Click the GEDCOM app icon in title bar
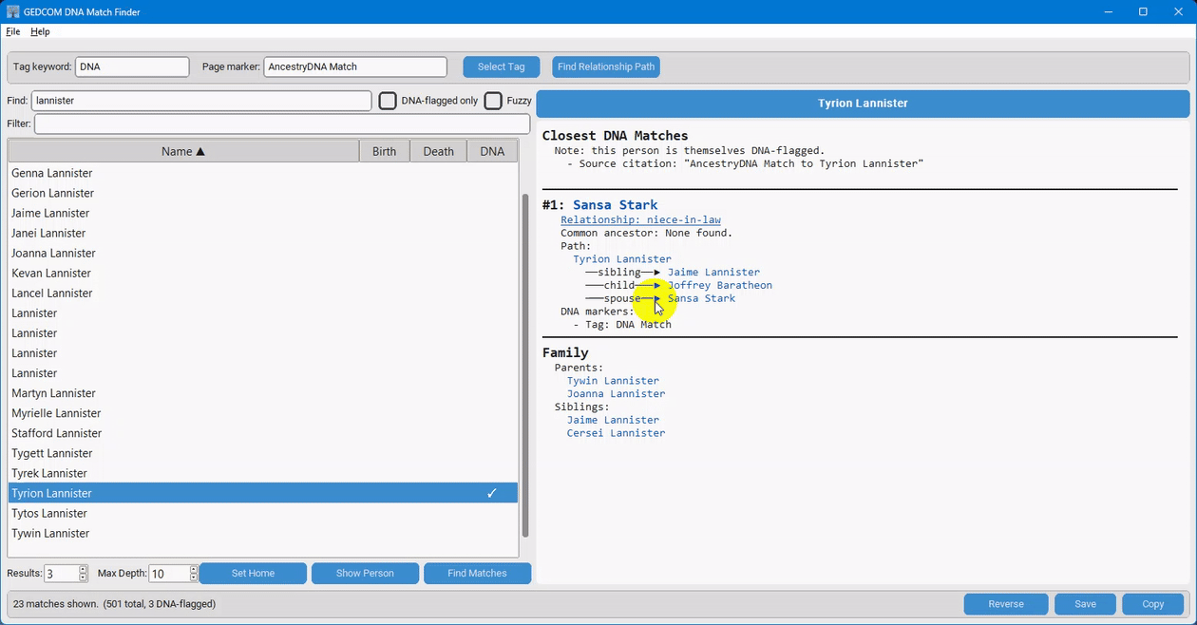 point(13,11)
